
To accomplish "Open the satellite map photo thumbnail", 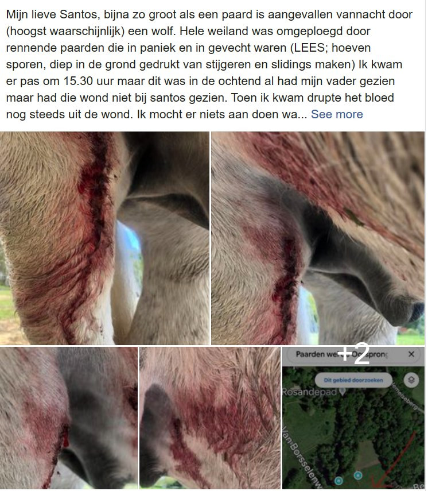I will 353,417.
